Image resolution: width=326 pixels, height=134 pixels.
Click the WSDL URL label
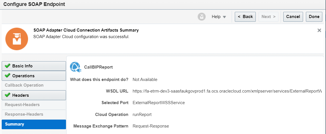[x=117, y=91]
